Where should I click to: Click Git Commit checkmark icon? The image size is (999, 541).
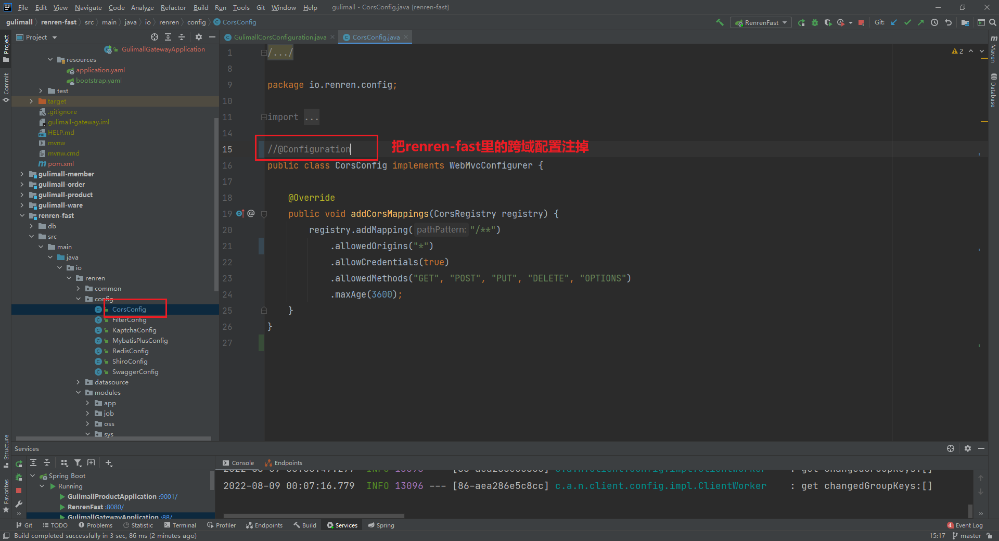(x=907, y=22)
